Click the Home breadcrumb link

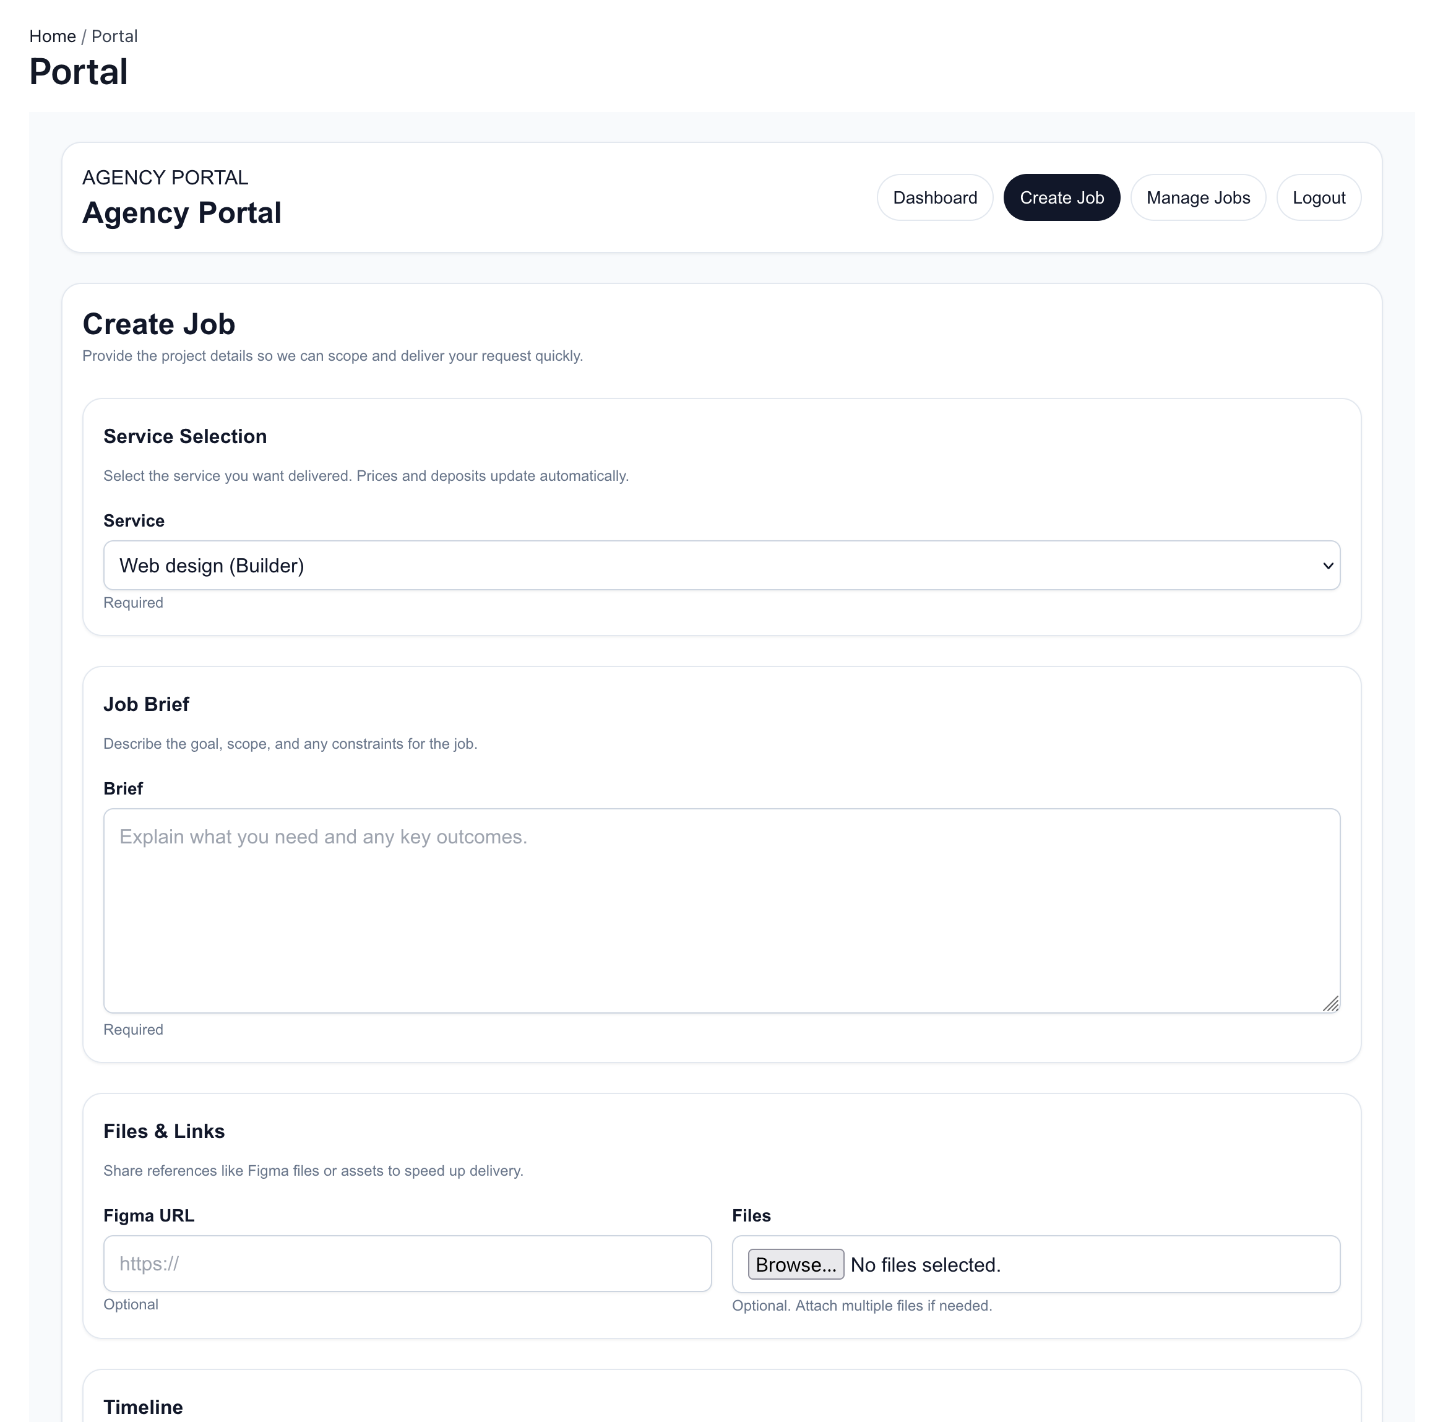[52, 37]
